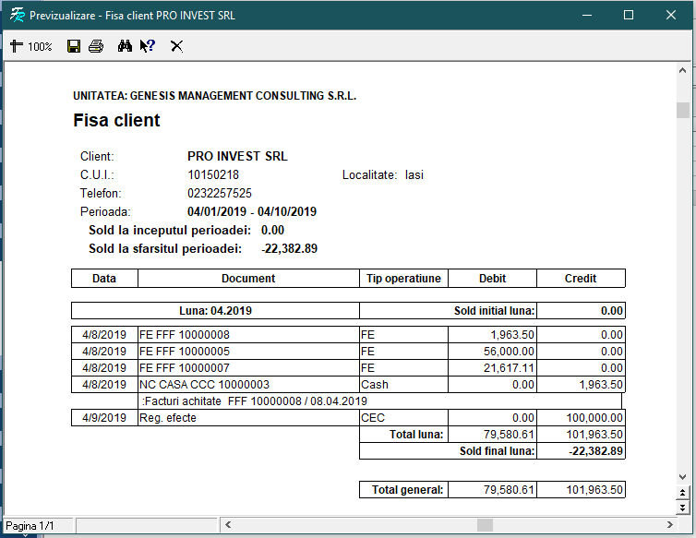Close the Previzualizare window

click(671, 15)
